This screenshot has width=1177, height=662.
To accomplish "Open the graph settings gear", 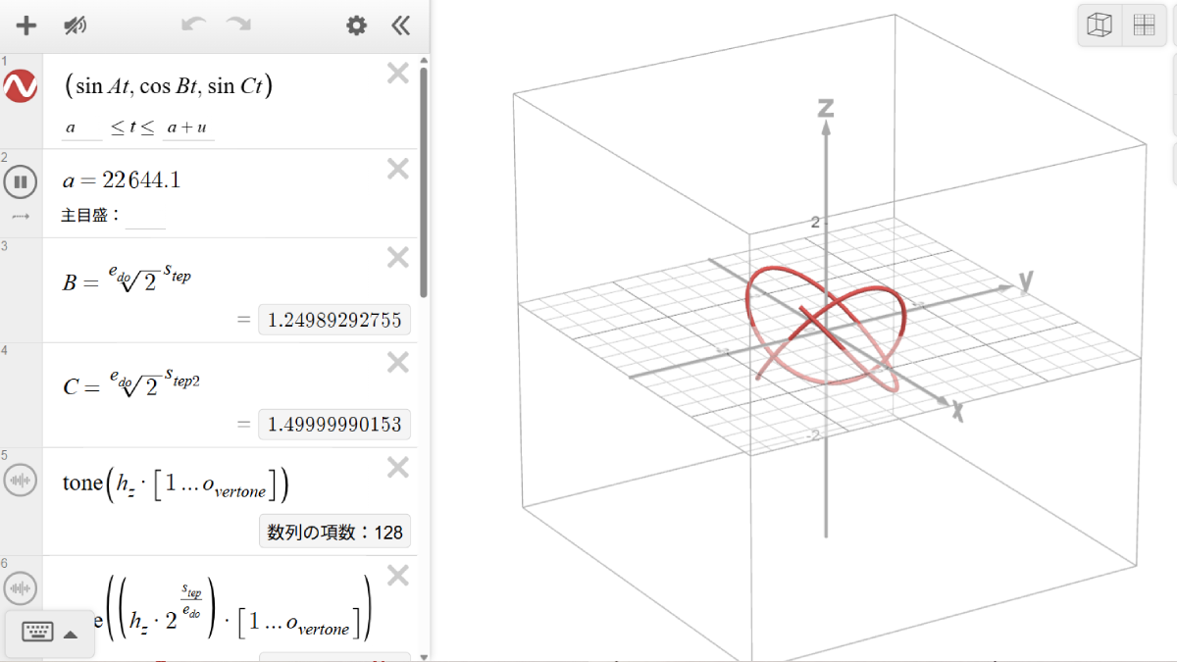I will (x=355, y=25).
